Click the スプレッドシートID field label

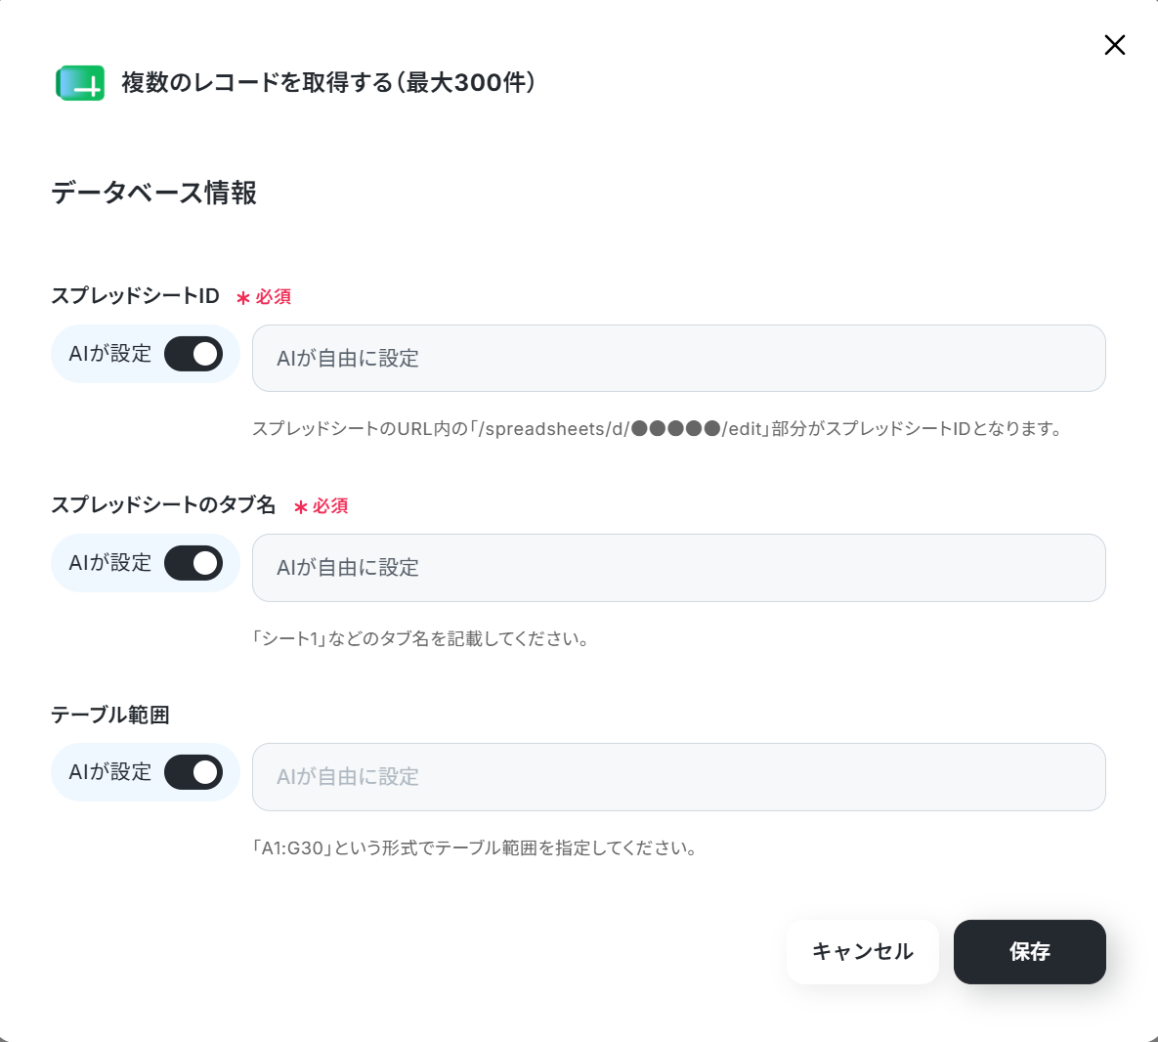tap(135, 296)
